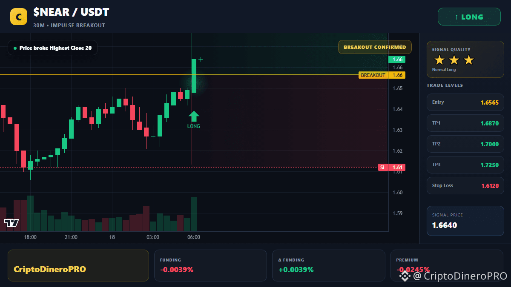This screenshot has width=511, height=287.
Task: Click the tall green breakout candle
Action: click(x=194, y=76)
